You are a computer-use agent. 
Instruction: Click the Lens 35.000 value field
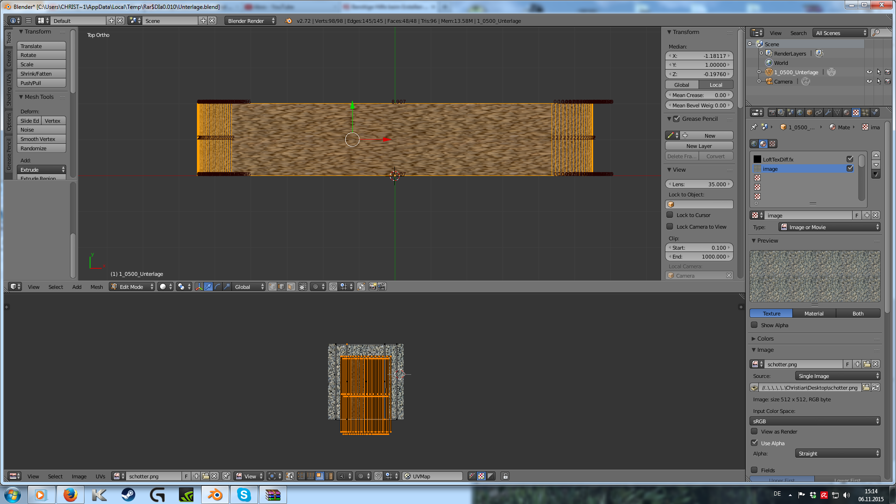[x=699, y=184]
